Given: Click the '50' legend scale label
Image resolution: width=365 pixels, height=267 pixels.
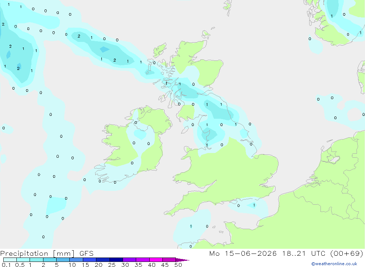Looking at the screenshot, I should point(178,265).
